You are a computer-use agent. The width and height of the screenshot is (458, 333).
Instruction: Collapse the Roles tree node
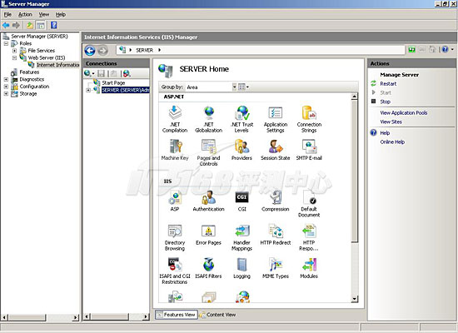click(x=6, y=43)
